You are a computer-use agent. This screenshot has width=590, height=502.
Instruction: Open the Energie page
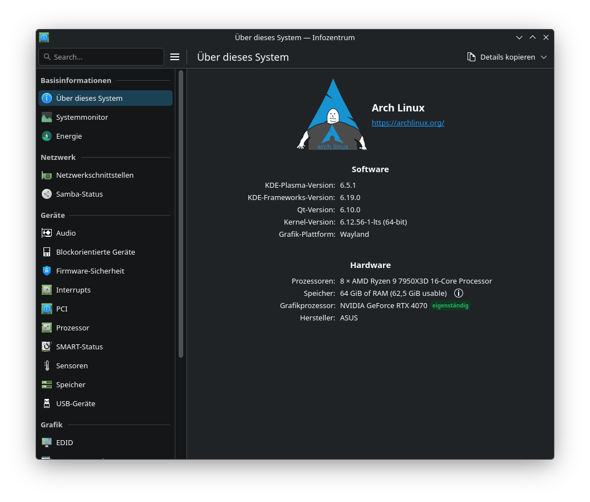click(105, 137)
